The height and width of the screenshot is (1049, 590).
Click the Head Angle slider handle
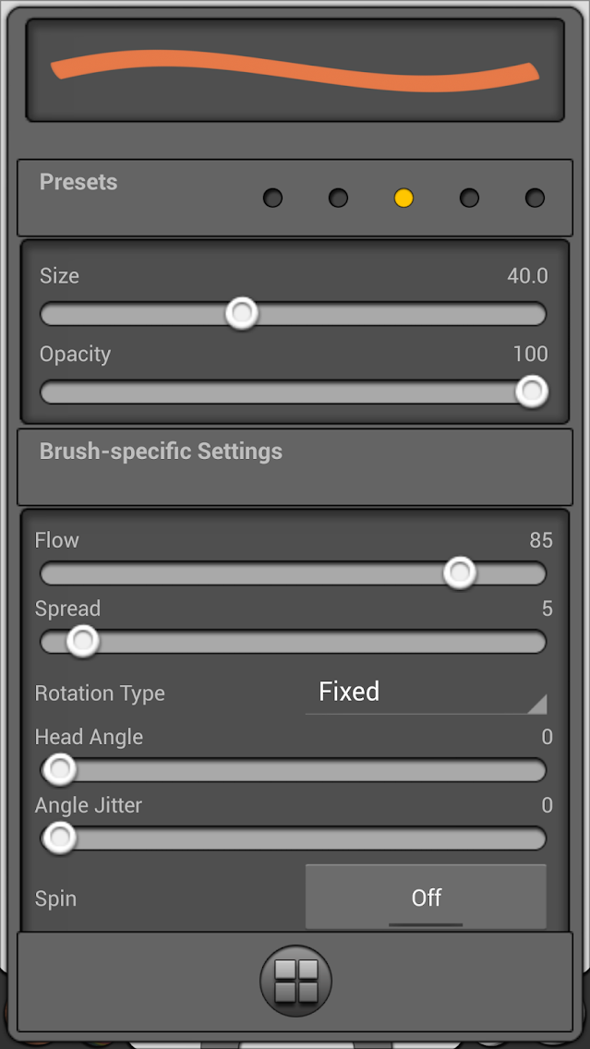pos(60,768)
